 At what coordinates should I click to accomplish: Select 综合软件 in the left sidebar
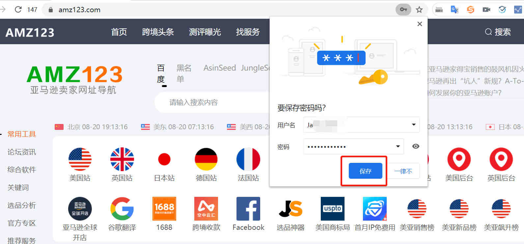pyautogui.click(x=22, y=169)
